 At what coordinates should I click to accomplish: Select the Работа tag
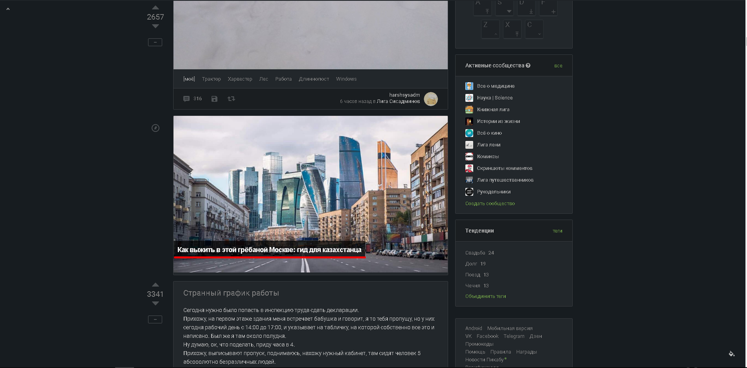pyautogui.click(x=283, y=79)
